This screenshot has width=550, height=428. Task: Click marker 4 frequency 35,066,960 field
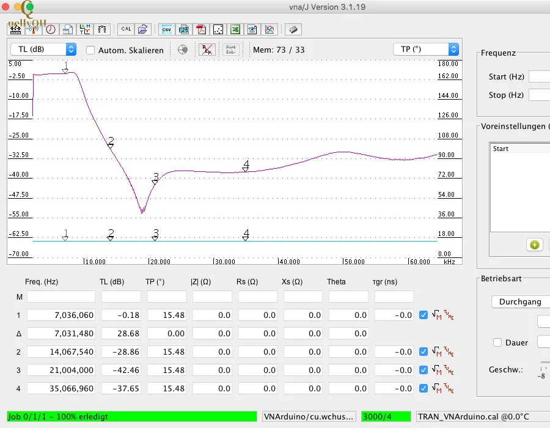click(61, 388)
